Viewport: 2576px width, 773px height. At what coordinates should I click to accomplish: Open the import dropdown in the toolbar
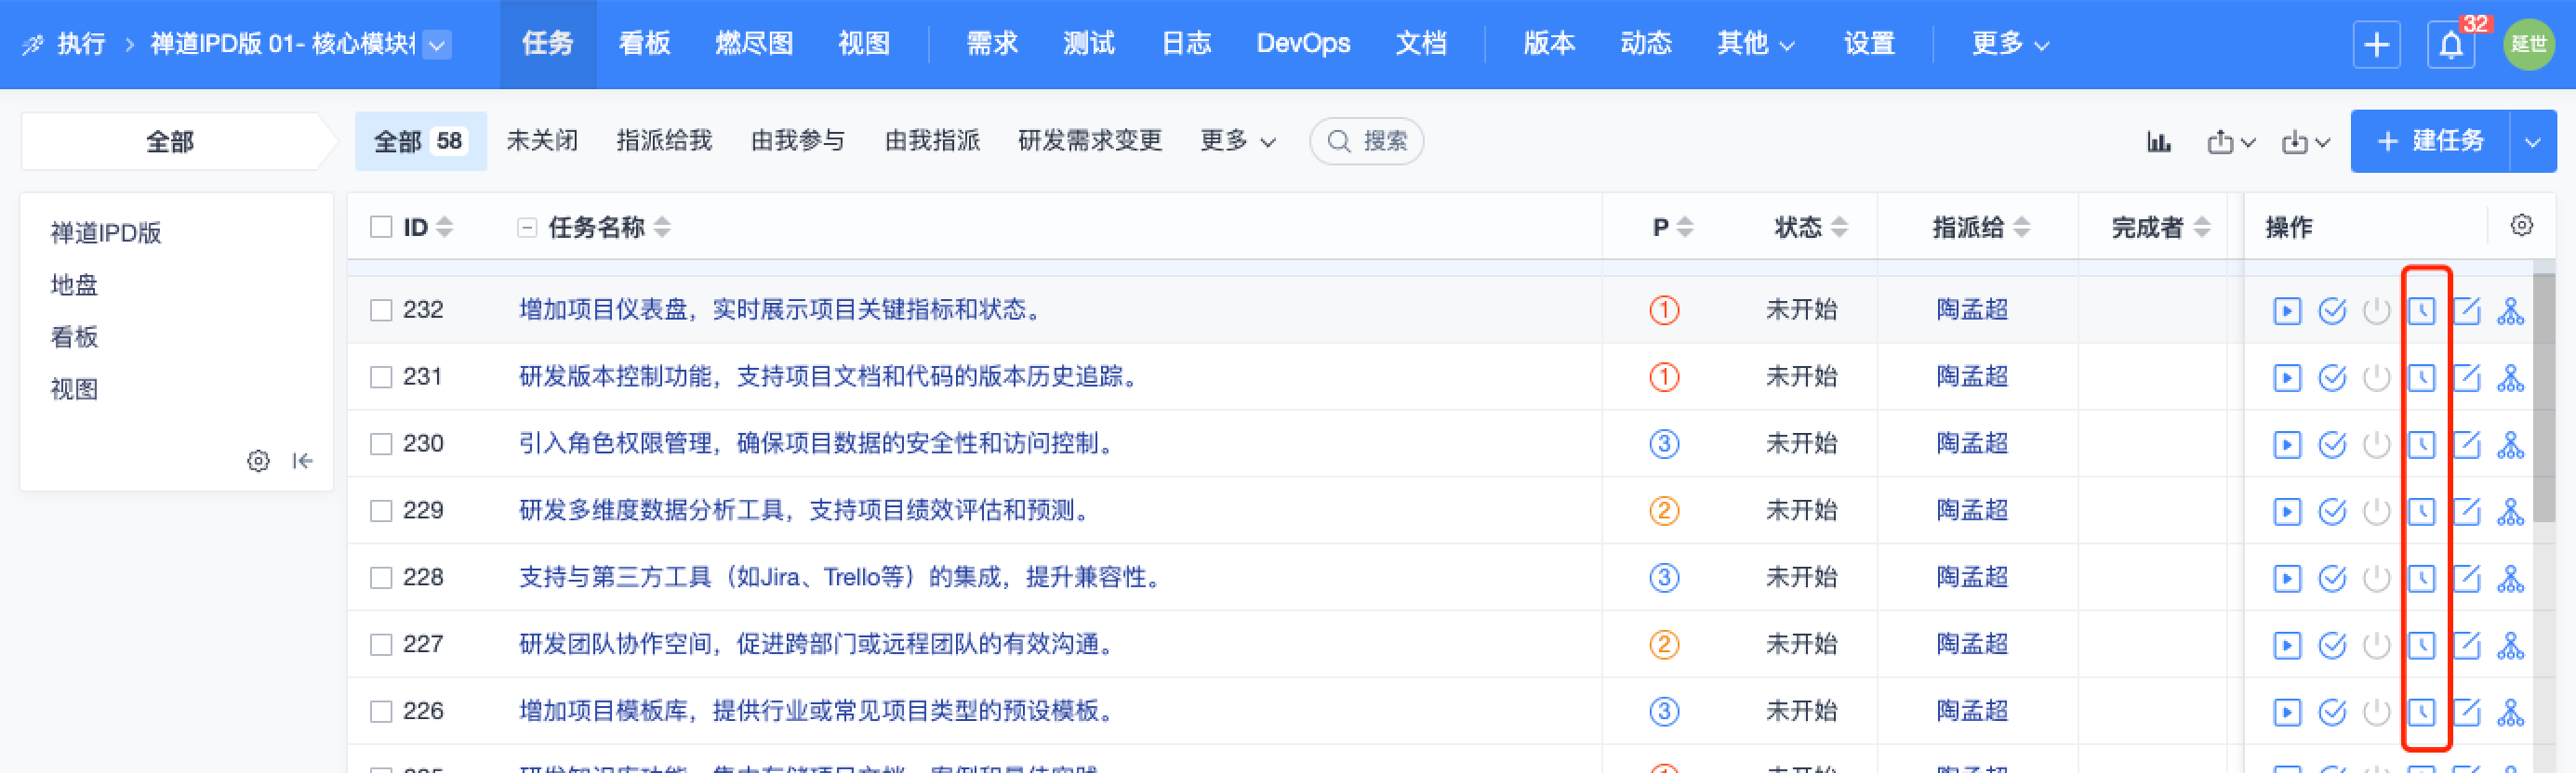(2306, 142)
